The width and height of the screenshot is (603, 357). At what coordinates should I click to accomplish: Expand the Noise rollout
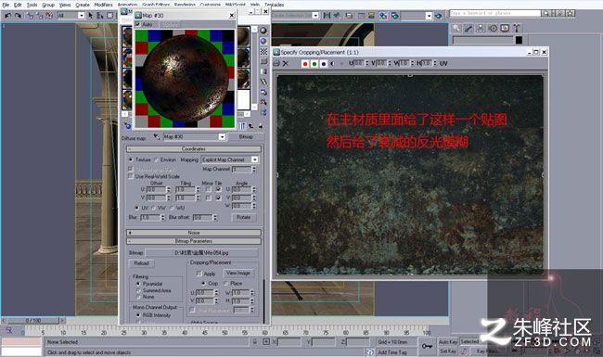pos(194,233)
